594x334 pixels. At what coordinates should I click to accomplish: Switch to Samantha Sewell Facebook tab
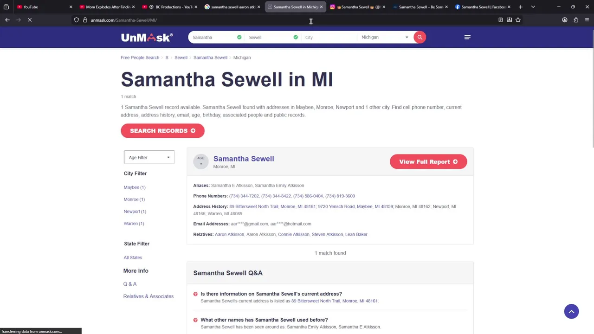pos(483,7)
